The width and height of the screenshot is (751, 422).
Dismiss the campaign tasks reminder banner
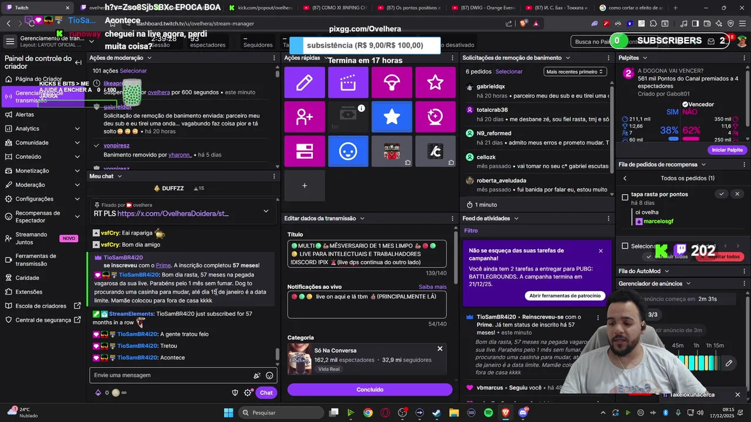(601, 251)
